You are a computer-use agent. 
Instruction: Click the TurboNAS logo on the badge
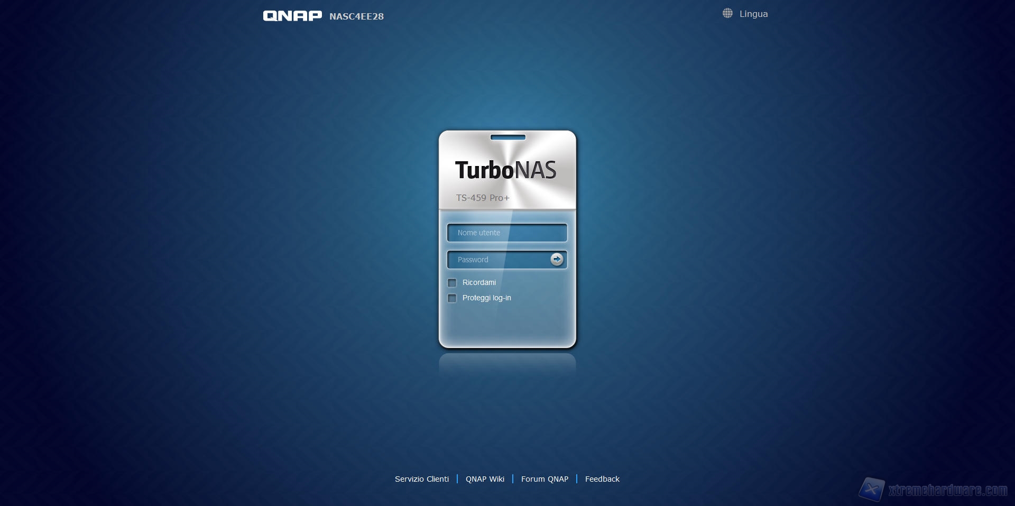[x=505, y=170]
